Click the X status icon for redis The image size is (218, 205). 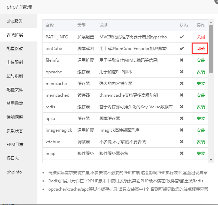tap(182, 107)
